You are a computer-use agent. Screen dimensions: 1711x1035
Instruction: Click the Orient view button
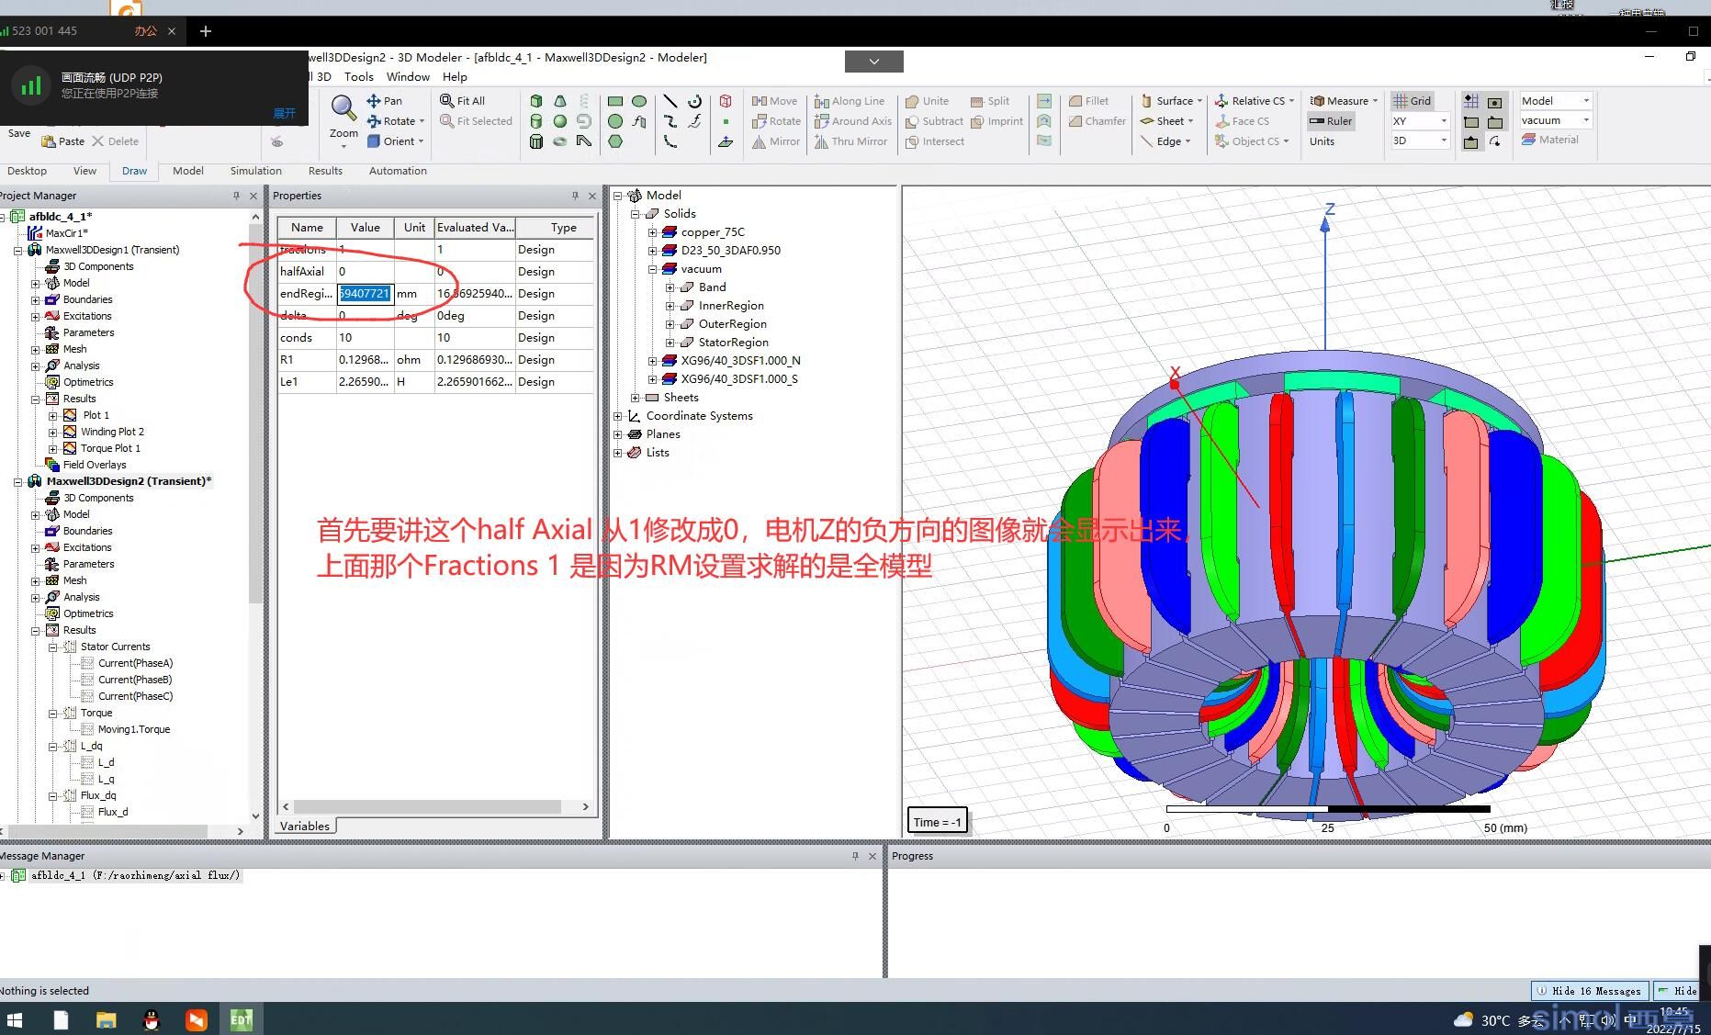[396, 141]
